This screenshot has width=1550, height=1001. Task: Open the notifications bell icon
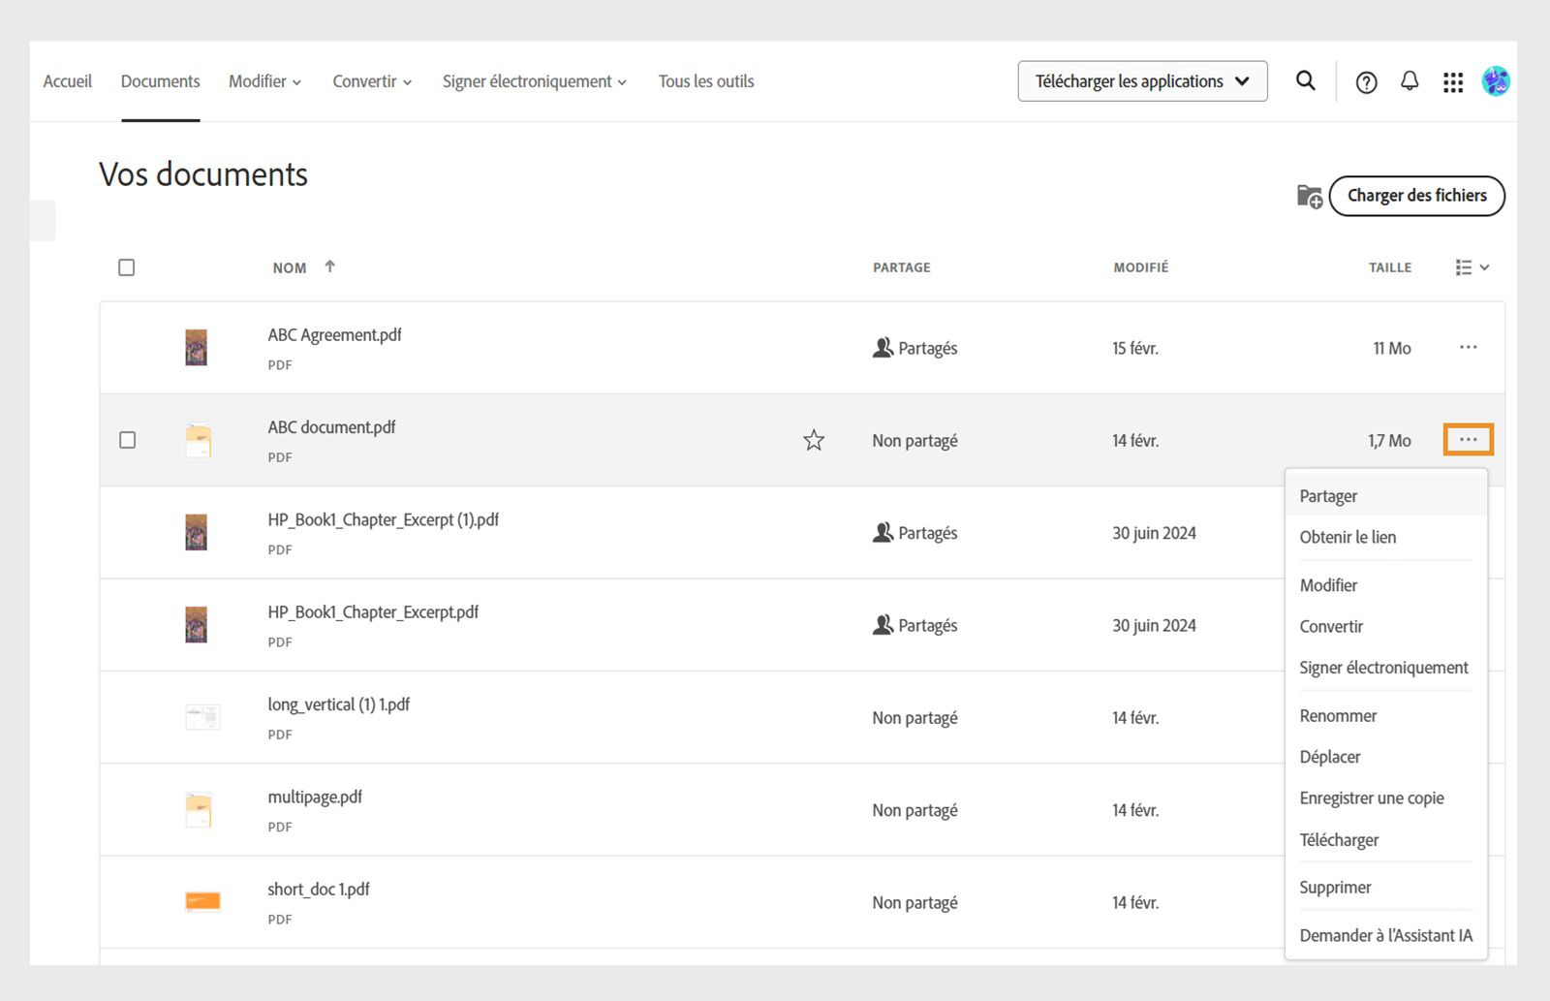(x=1410, y=82)
